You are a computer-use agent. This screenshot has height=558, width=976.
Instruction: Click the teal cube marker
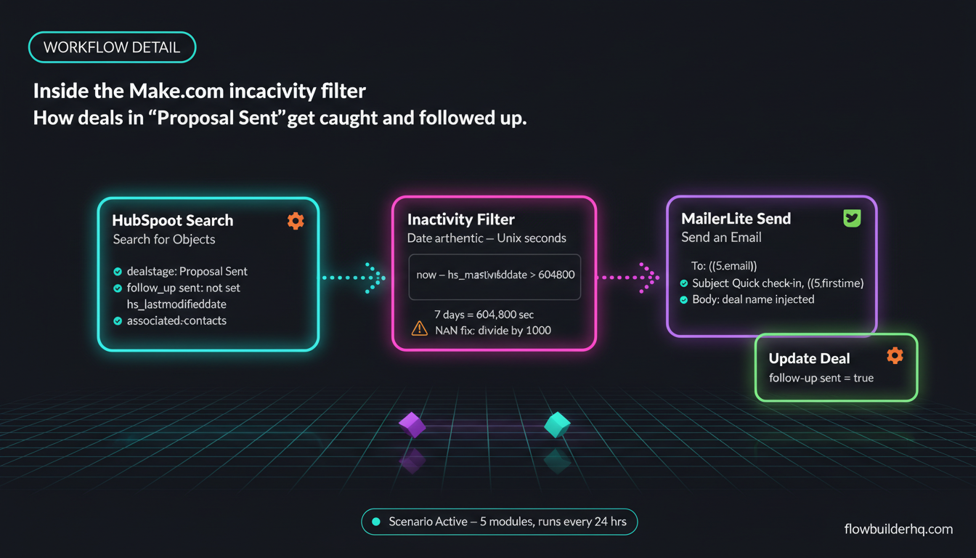coord(557,424)
